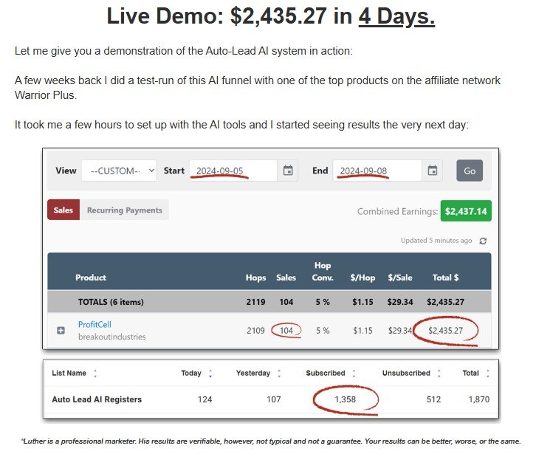Select the Sales tab
Screen dimensions: 536x454
63,210
